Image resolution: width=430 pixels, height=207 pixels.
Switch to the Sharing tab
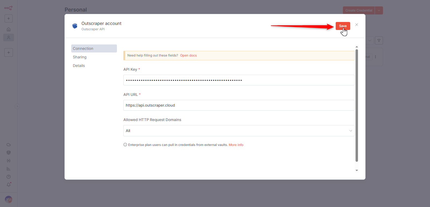80,57
